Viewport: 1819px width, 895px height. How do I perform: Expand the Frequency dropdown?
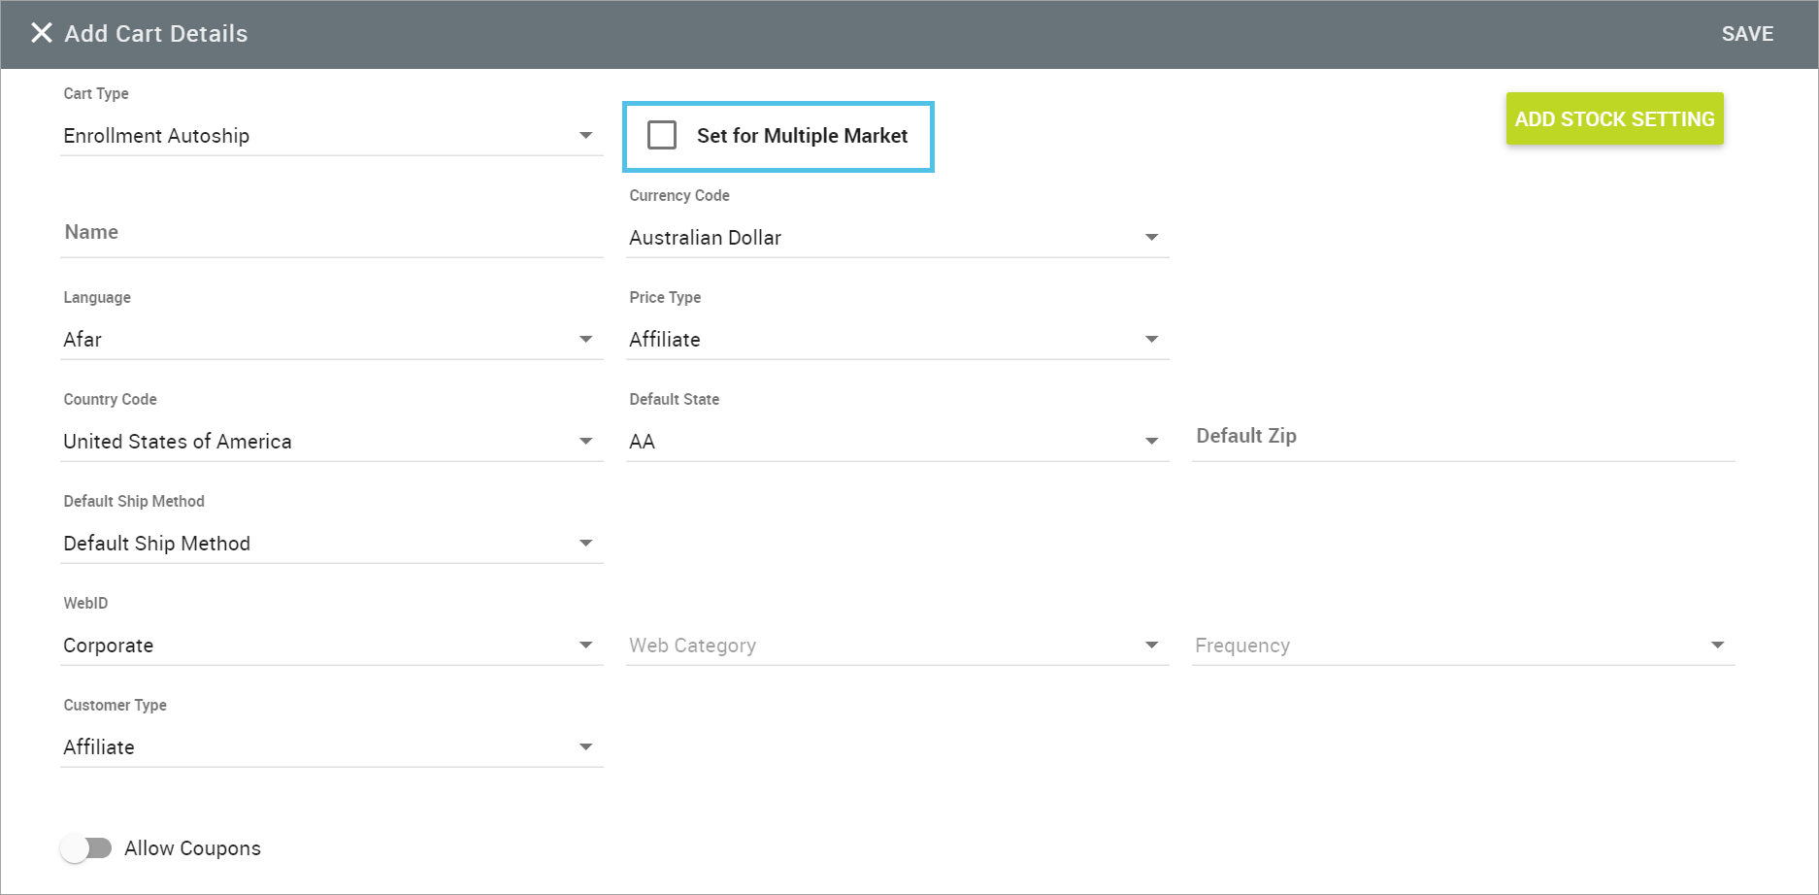(1462, 646)
